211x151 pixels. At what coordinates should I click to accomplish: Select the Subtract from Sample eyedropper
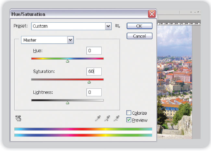(x=116, y=119)
